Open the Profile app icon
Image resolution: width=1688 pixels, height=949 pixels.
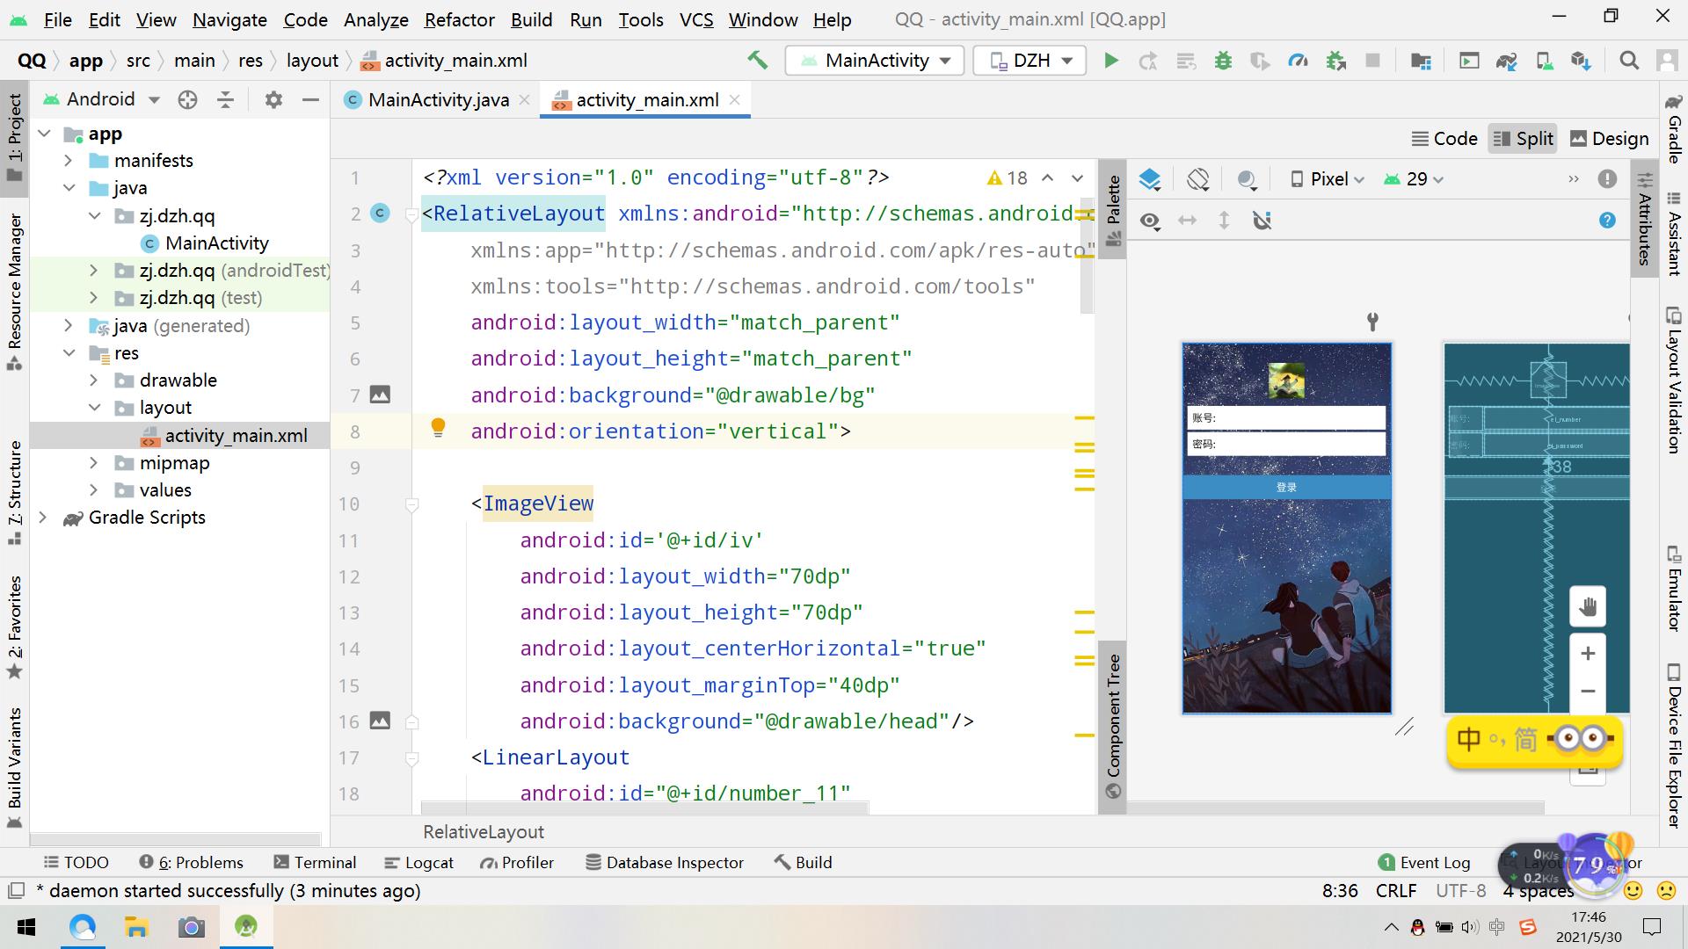coord(1298,61)
